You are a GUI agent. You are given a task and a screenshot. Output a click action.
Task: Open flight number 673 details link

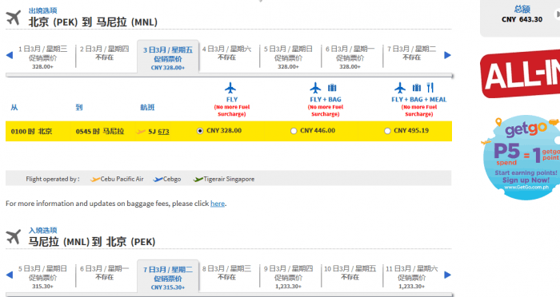coord(163,132)
